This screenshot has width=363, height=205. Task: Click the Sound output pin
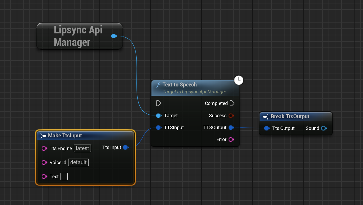tap(323, 128)
